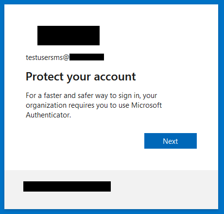
Task: Click the redacted organization logo at top
Action: coord(69,36)
